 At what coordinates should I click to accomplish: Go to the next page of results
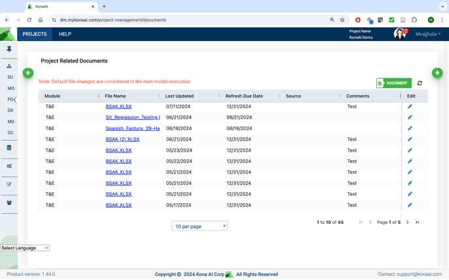click(x=407, y=223)
